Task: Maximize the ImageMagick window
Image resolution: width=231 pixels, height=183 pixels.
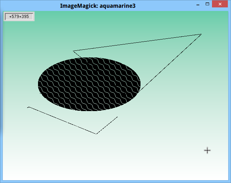Action: coord(207,4)
